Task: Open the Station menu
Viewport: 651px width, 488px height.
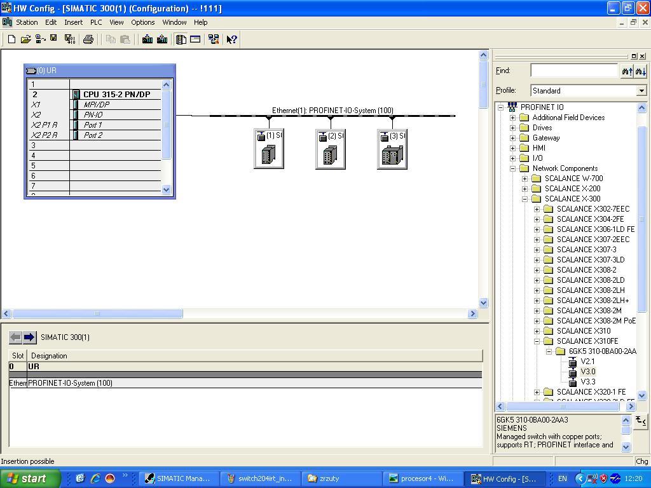Action: [27, 22]
